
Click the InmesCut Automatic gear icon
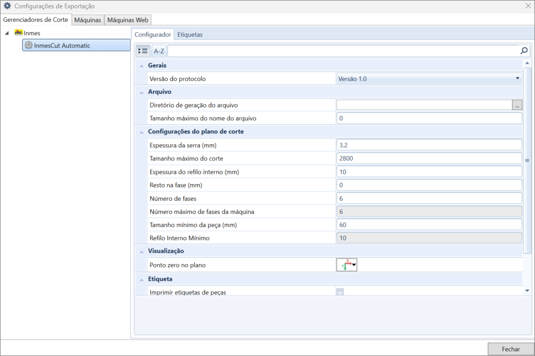29,45
